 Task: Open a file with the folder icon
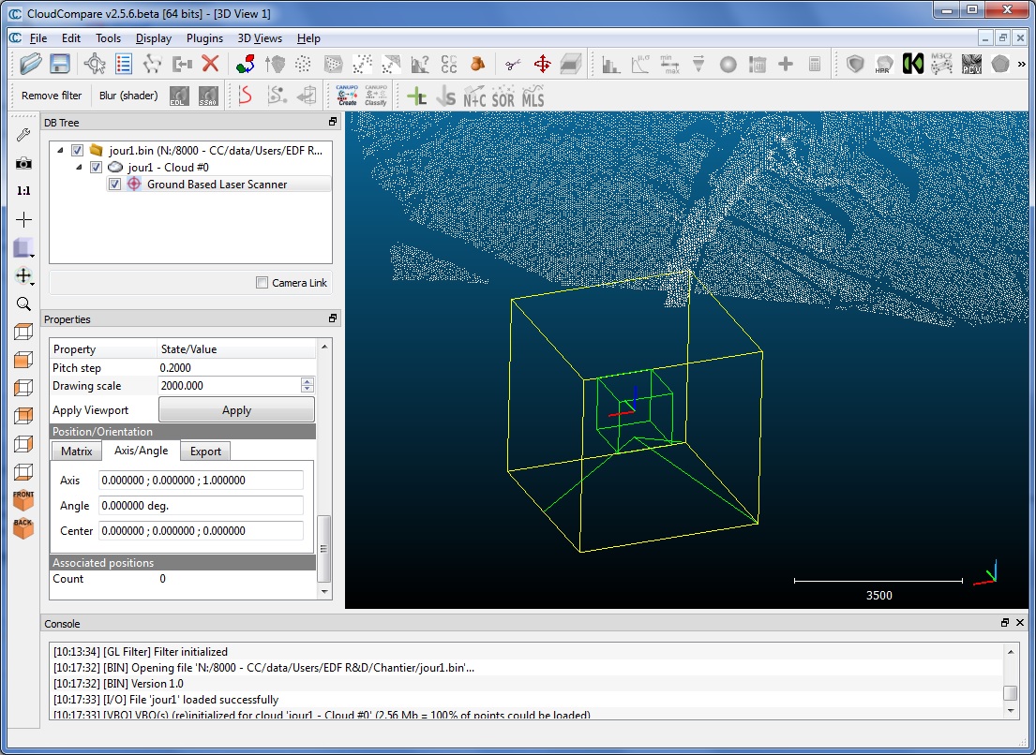click(x=30, y=64)
